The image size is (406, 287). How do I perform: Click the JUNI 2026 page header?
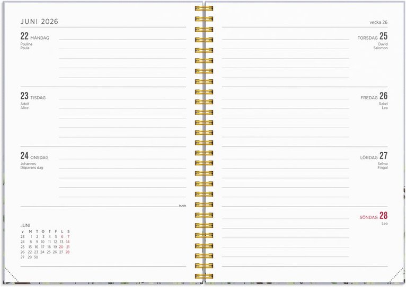tap(39, 22)
